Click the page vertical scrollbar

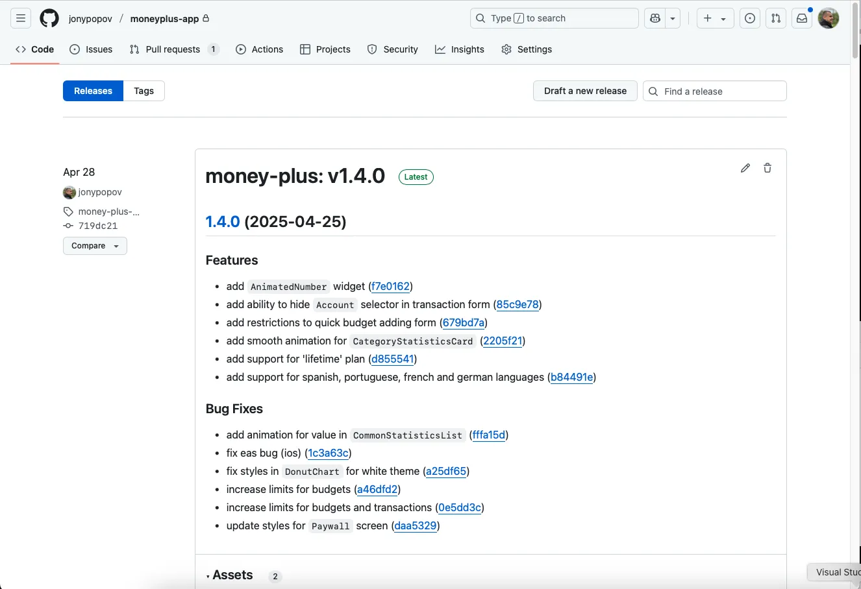pos(855,31)
